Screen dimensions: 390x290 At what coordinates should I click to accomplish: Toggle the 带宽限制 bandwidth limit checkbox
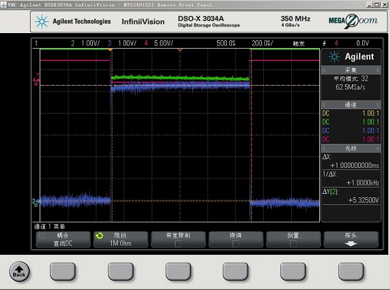pyautogui.click(x=177, y=245)
